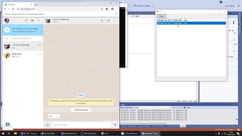Open the Bella chat in the list
Screen dimensions: 242x136
click(x=23, y=55)
